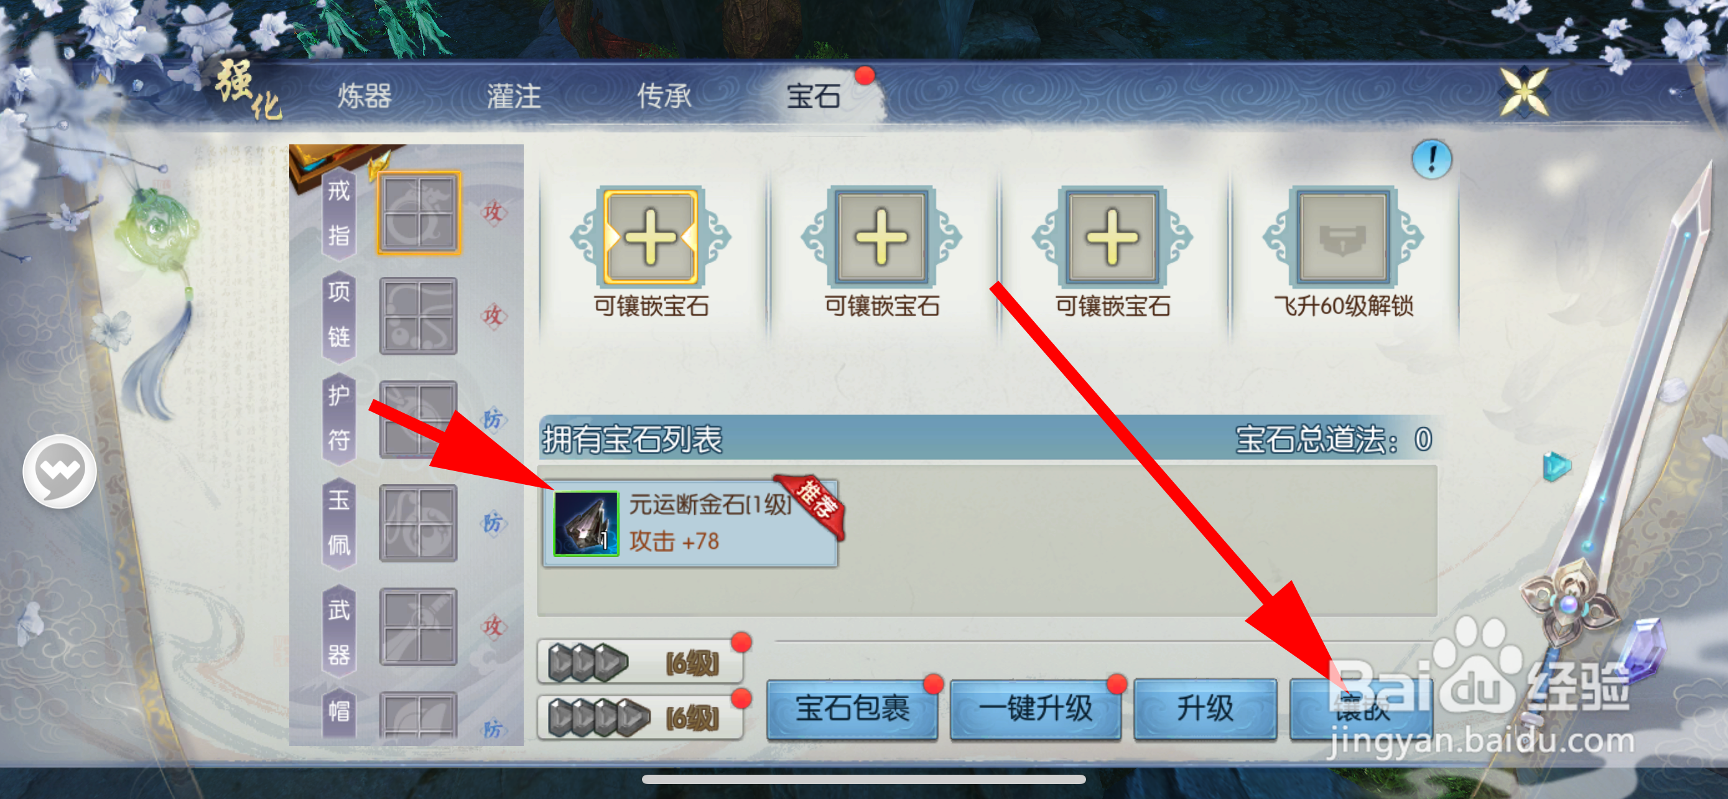Click the third gem socket plus slot
The width and height of the screenshot is (1728, 799).
[x=1112, y=237]
